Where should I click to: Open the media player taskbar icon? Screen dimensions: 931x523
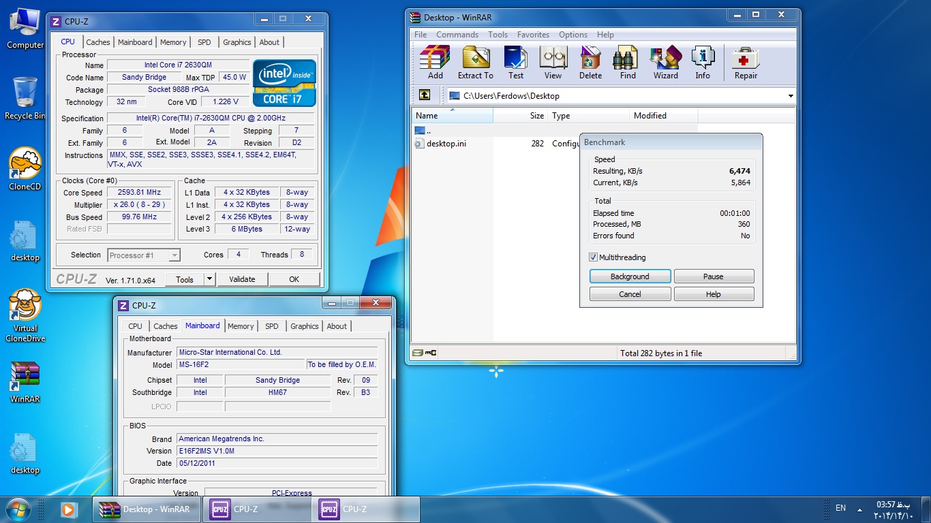tap(68, 509)
